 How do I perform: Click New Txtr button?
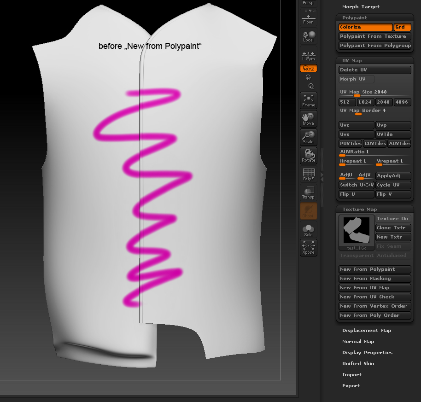coord(393,237)
